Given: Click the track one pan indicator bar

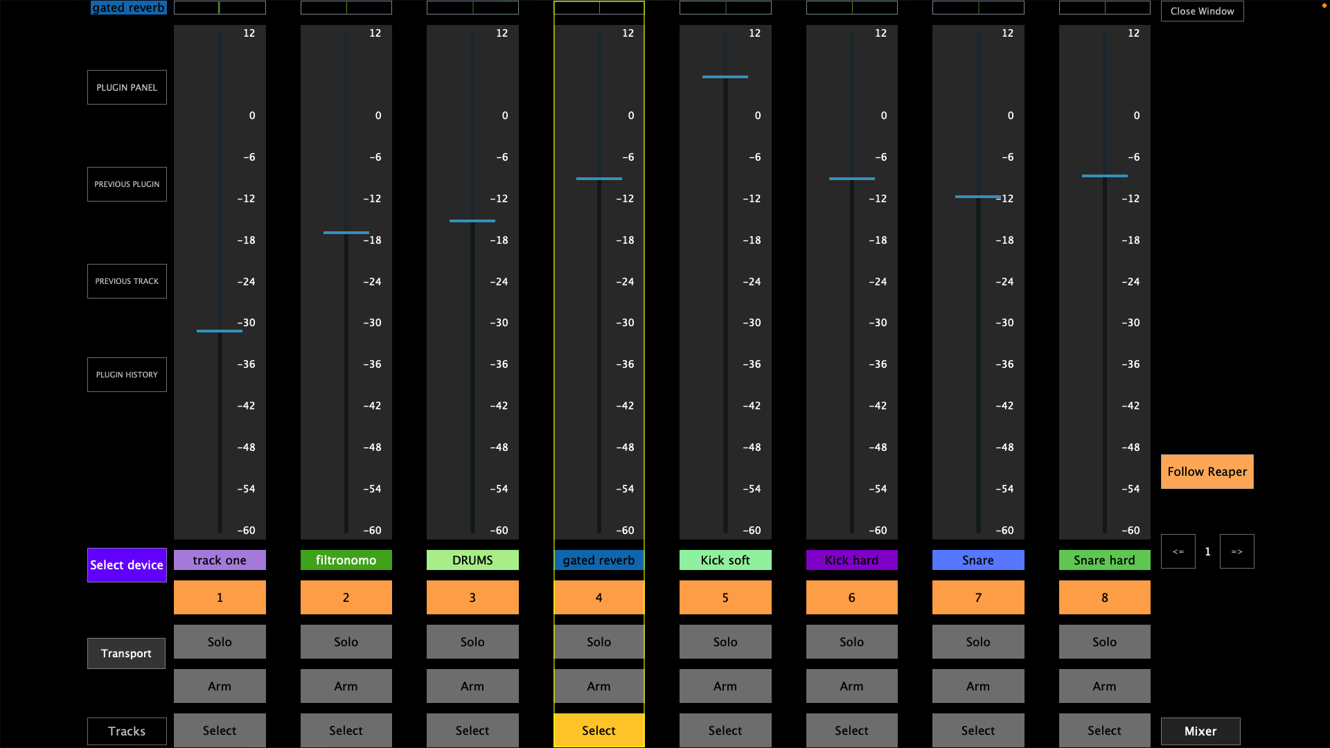Looking at the screenshot, I should 220,8.
